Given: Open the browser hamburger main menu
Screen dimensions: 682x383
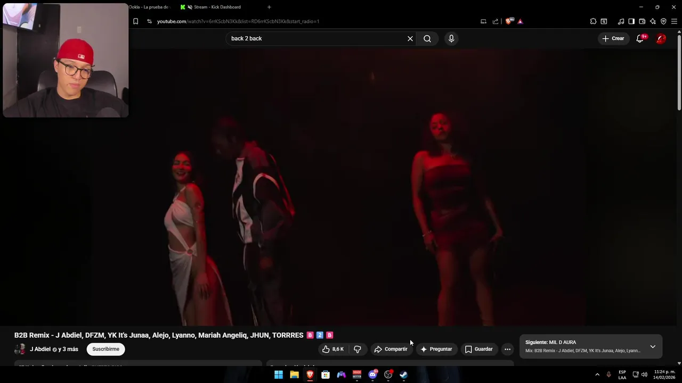Looking at the screenshot, I should (x=674, y=21).
